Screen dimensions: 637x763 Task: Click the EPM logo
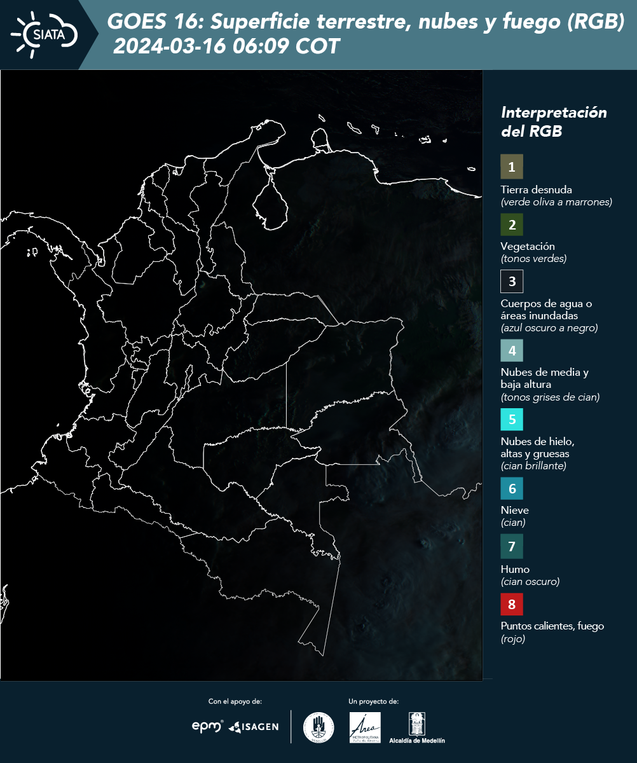(207, 727)
